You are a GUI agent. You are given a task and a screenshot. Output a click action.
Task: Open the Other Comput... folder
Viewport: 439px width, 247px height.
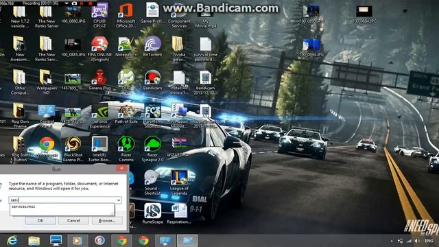(20, 81)
